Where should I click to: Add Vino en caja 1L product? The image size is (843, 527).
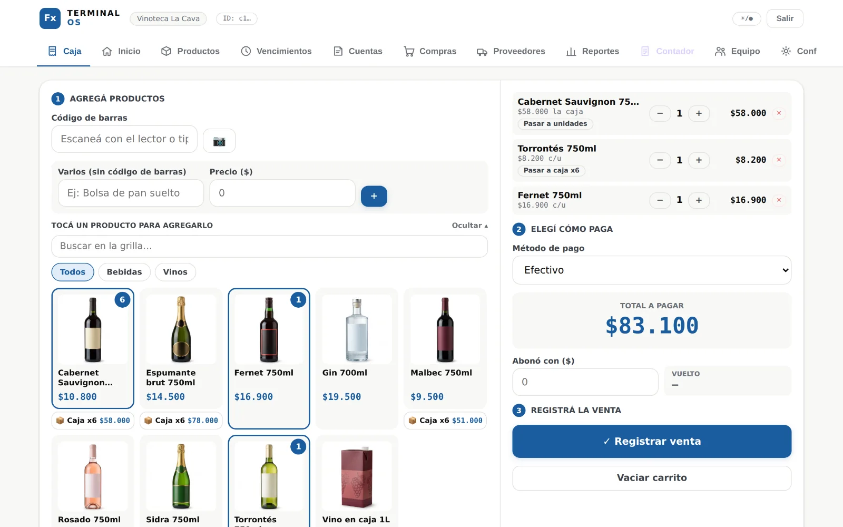pyautogui.click(x=357, y=482)
